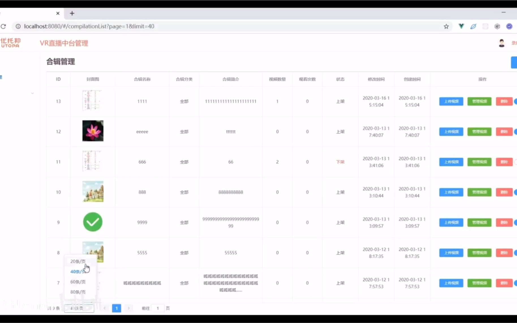Click 管理视频 for album 666
The width and height of the screenshot is (517, 323).
(x=479, y=162)
